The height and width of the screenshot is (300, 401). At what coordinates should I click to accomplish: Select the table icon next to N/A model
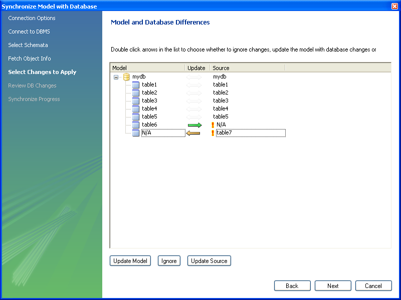136,132
